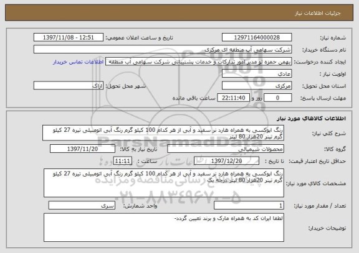Click the label تاریخ نیاز به کالا

[138, 149]
